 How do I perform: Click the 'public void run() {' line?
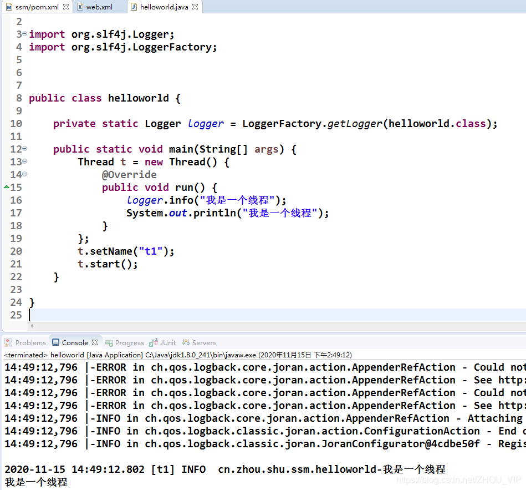coord(160,187)
